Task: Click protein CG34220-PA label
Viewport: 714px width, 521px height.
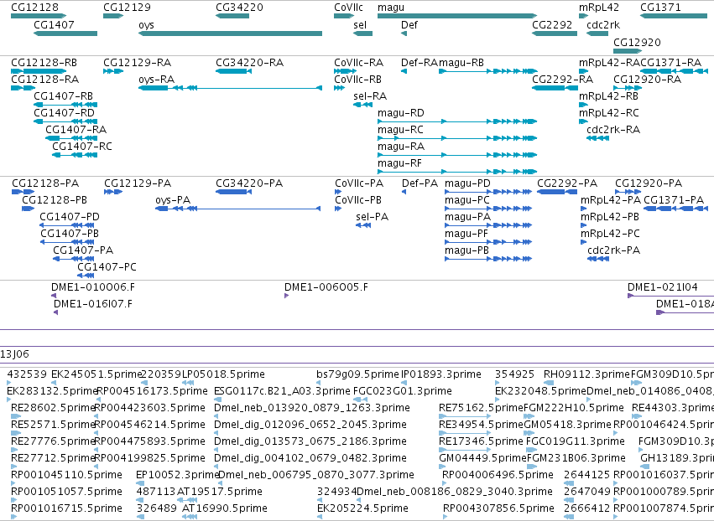Action: [x=249, y=183]
